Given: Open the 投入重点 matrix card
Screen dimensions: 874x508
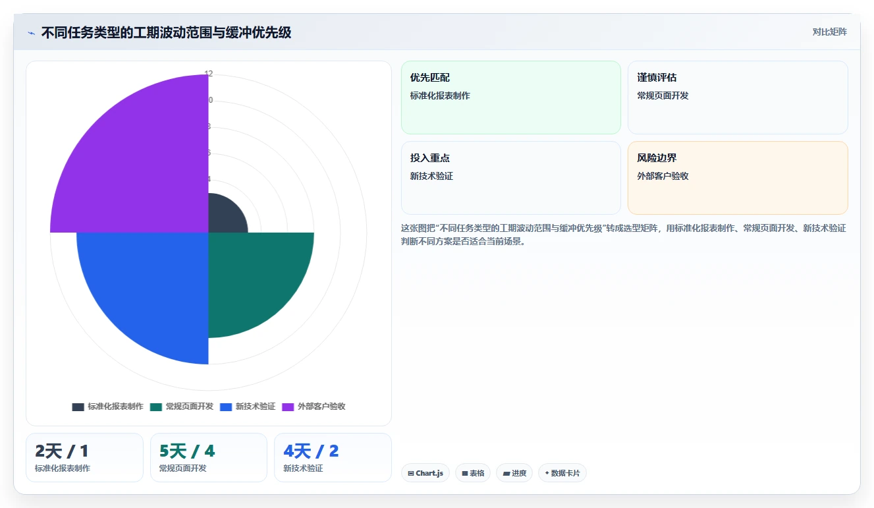Looking at the screenshot, I should 511,178.
